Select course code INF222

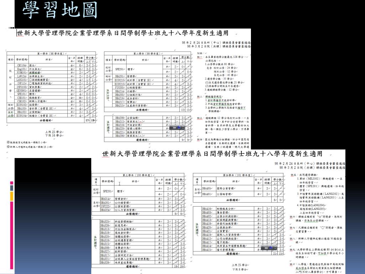[x=105, y=206]
